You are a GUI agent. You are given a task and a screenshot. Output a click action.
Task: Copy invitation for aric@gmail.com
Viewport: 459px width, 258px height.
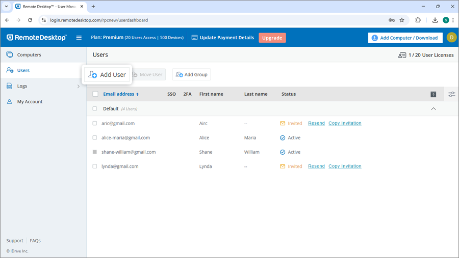point(345,123)
